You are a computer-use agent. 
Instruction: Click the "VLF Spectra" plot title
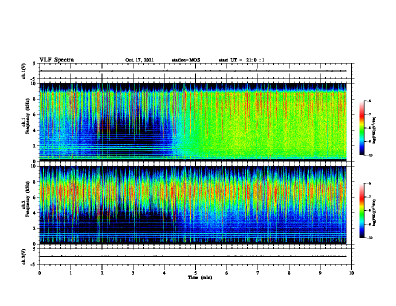point(56,60)
